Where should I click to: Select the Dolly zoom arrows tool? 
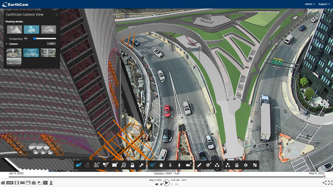click(x=170, y=165)
